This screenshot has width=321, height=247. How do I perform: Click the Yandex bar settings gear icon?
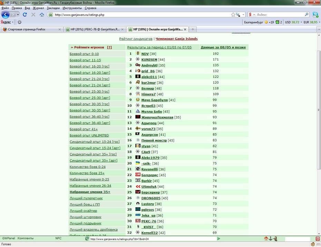coord(19,22)
